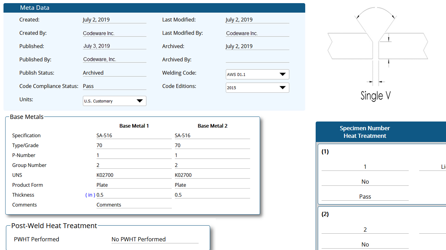Click the Created date field
The height and width of the screenshot is (250, 446).
coord(114,20)
